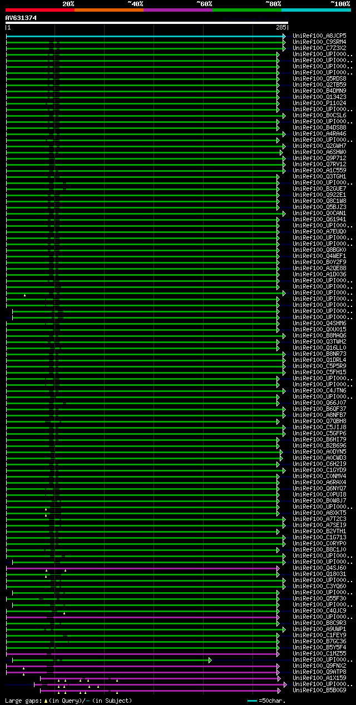Select the UniRef100_A1D036 label
Screen dimensions: 356x705
(x=319, y=274)
